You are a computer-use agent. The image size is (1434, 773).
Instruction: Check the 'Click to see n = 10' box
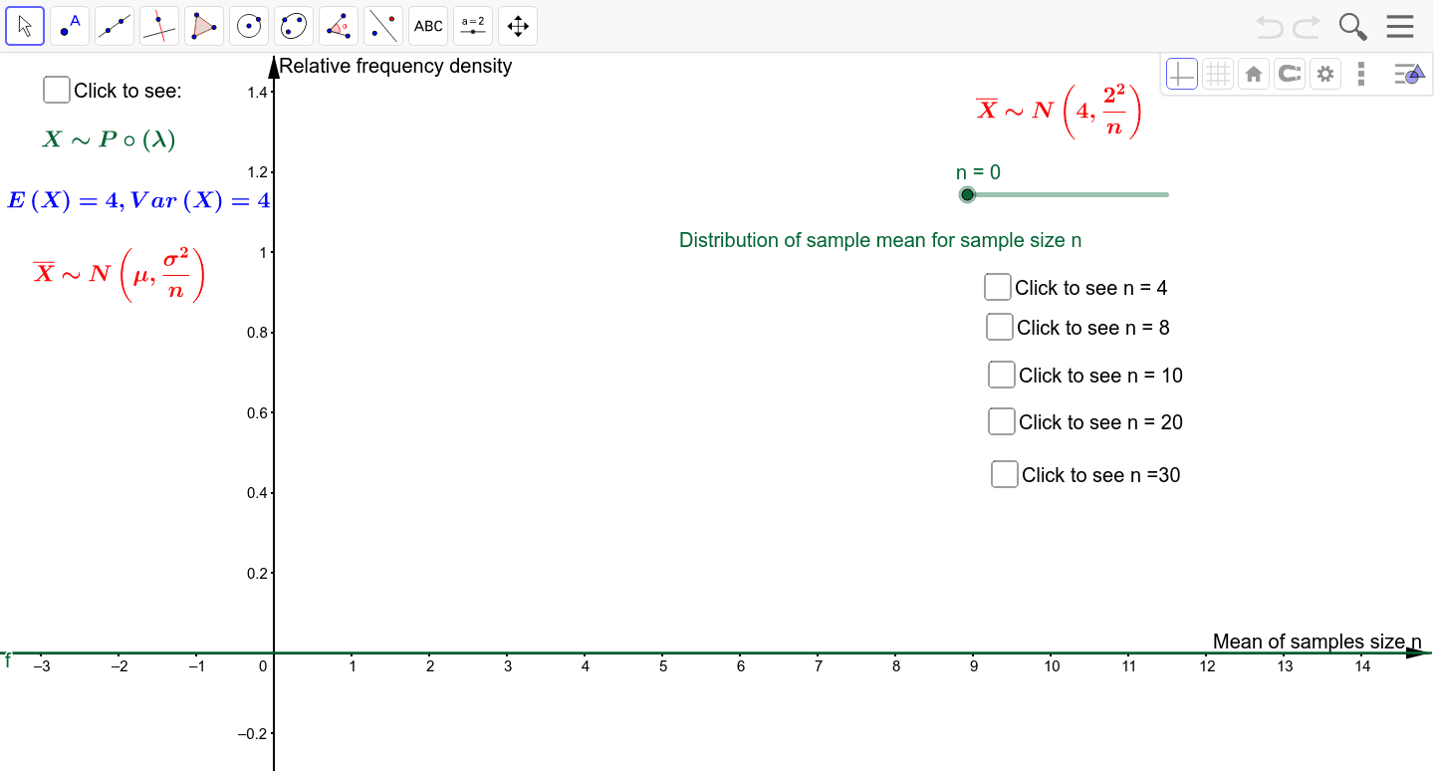pyautogui.click(x=1001, y=375)
